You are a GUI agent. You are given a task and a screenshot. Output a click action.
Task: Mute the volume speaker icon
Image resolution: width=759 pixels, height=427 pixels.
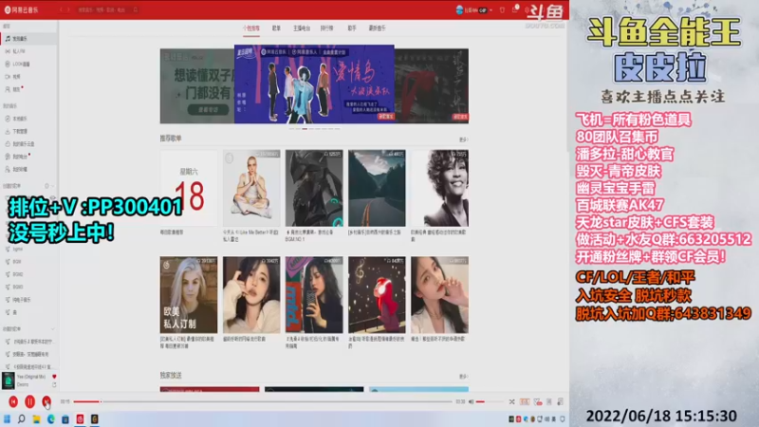(471, 401)
